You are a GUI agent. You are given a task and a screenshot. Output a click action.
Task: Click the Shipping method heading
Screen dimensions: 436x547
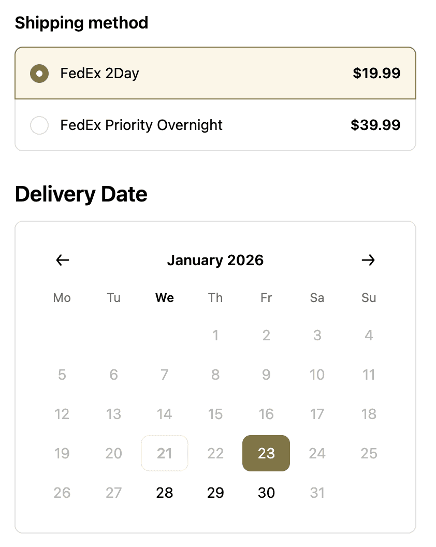(x=81, y=23)
